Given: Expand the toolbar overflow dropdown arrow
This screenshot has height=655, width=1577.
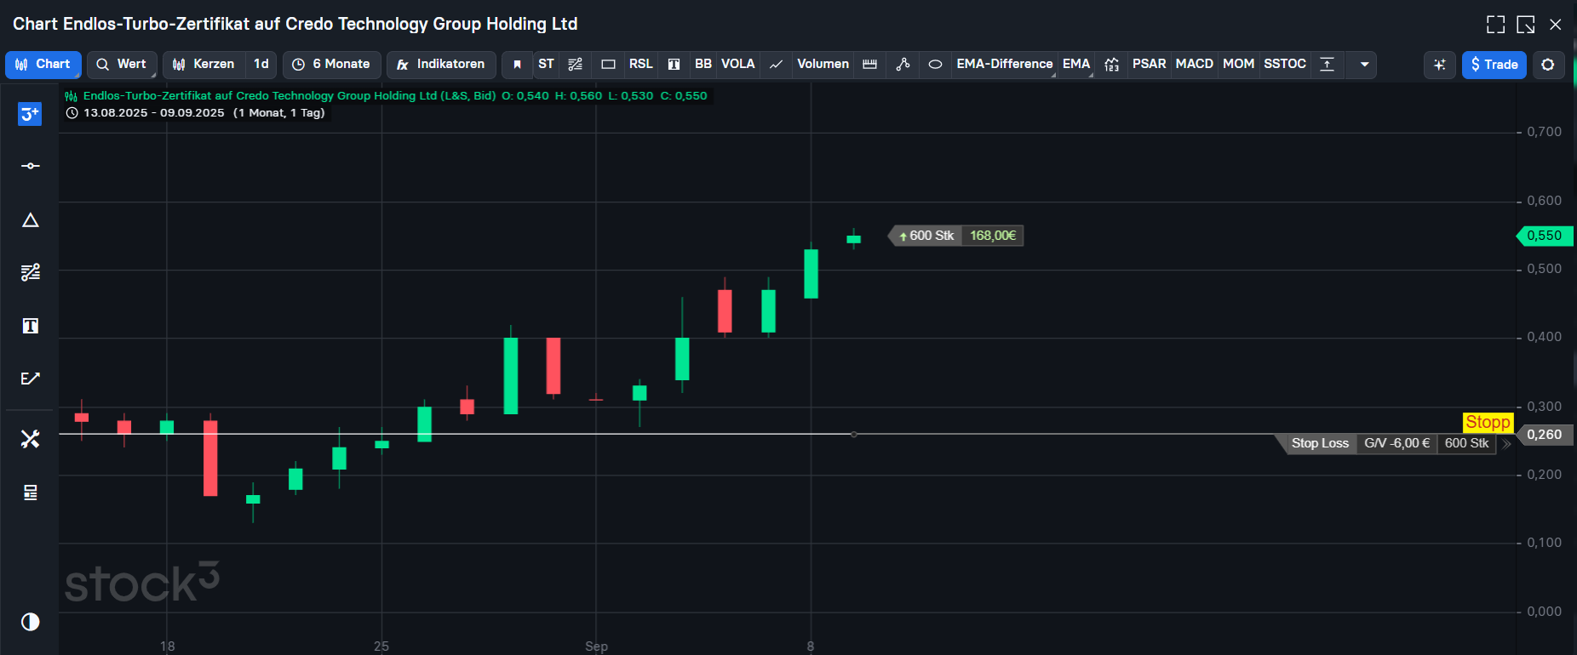Looking at the screenshot, I should [1364, 65].
